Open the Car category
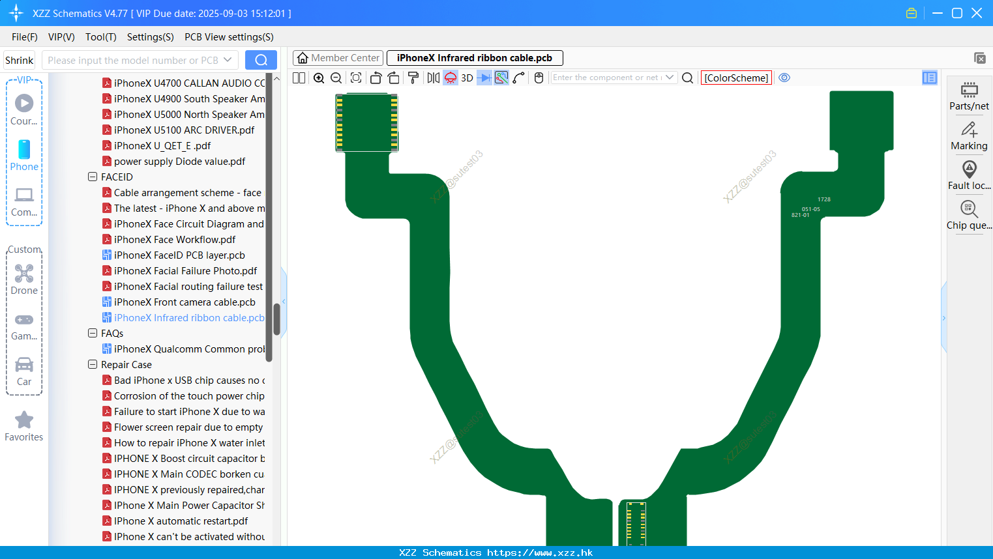 tap(24, 371)
